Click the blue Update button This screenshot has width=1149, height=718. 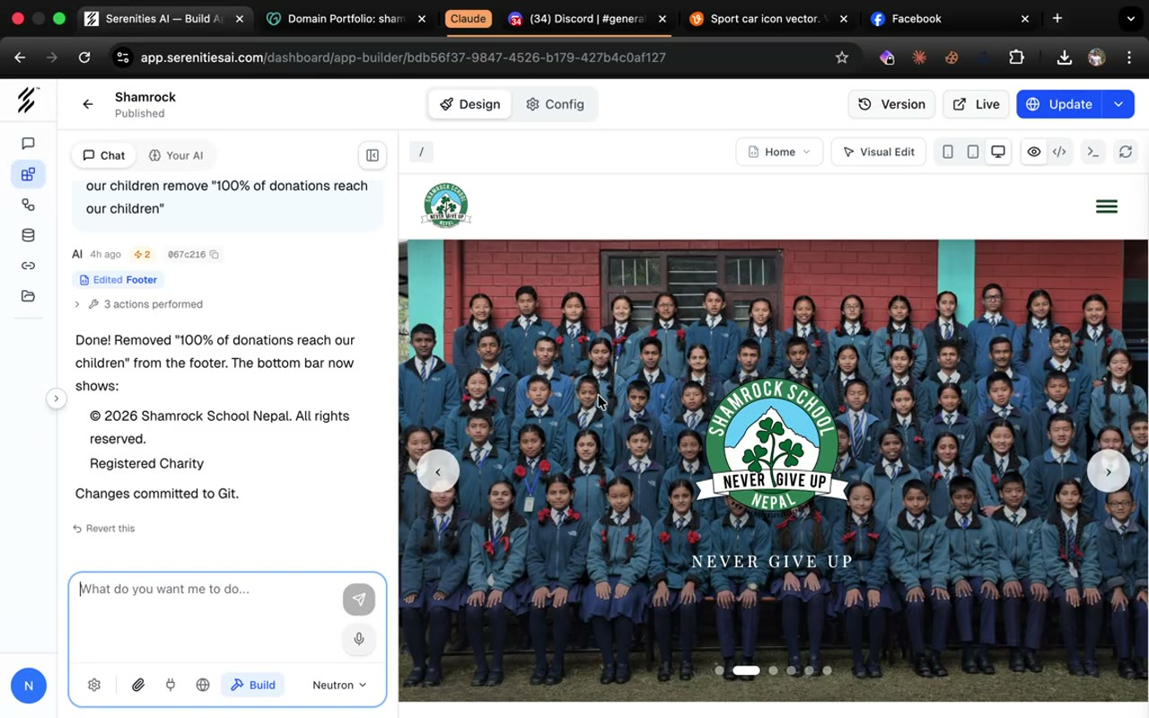[x=1060, y=104]
